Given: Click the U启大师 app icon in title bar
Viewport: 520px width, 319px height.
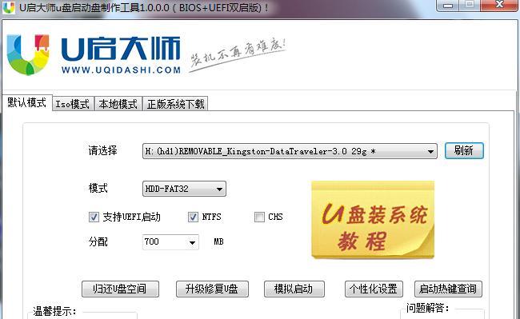Looking at the screenshot, I should point(9,7).
